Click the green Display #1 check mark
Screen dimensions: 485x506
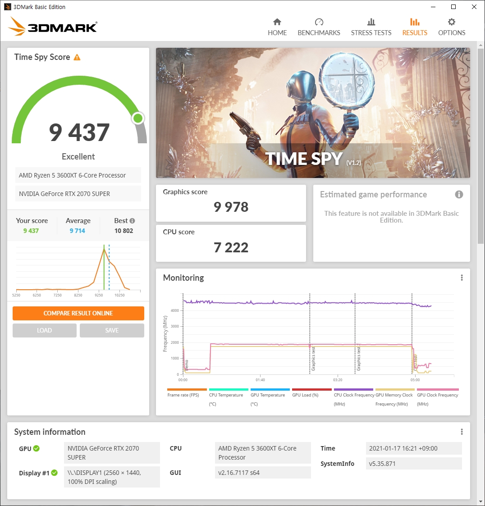[54, 473]
